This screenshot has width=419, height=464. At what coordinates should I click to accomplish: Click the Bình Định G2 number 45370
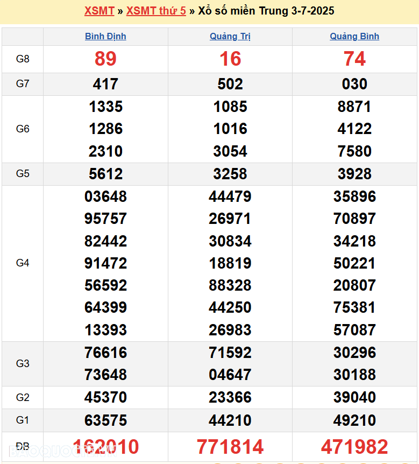coord(105,397)
